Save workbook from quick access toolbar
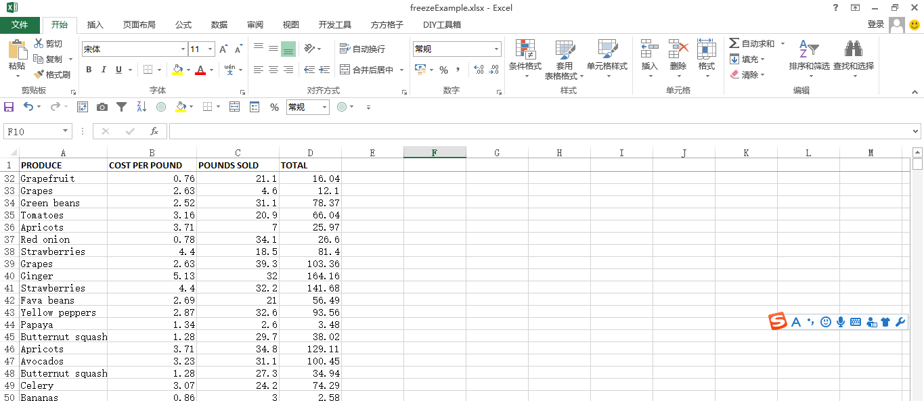This screenshot has height=401, width=924. coord(9,107)
